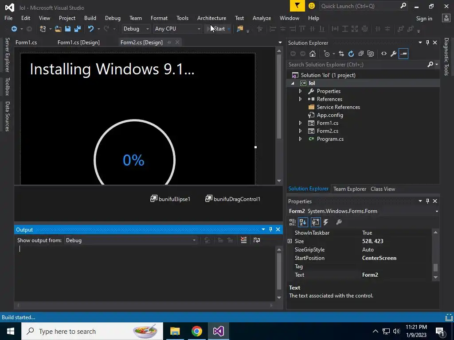Screen dimensions: 454x340
Task: Expand the Program.cs node
Action: coord(300,139)
